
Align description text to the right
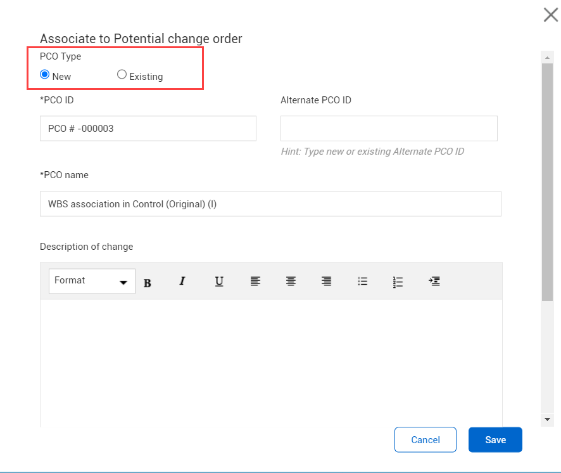coord(326,282)
